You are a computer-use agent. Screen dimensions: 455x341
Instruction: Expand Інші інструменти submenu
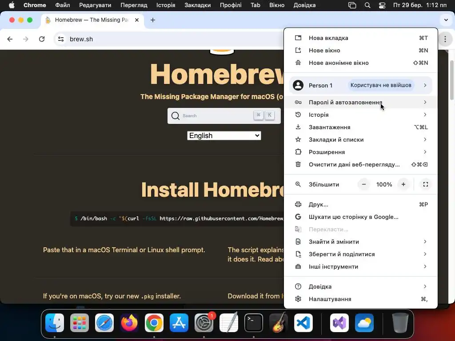point(361,267)
